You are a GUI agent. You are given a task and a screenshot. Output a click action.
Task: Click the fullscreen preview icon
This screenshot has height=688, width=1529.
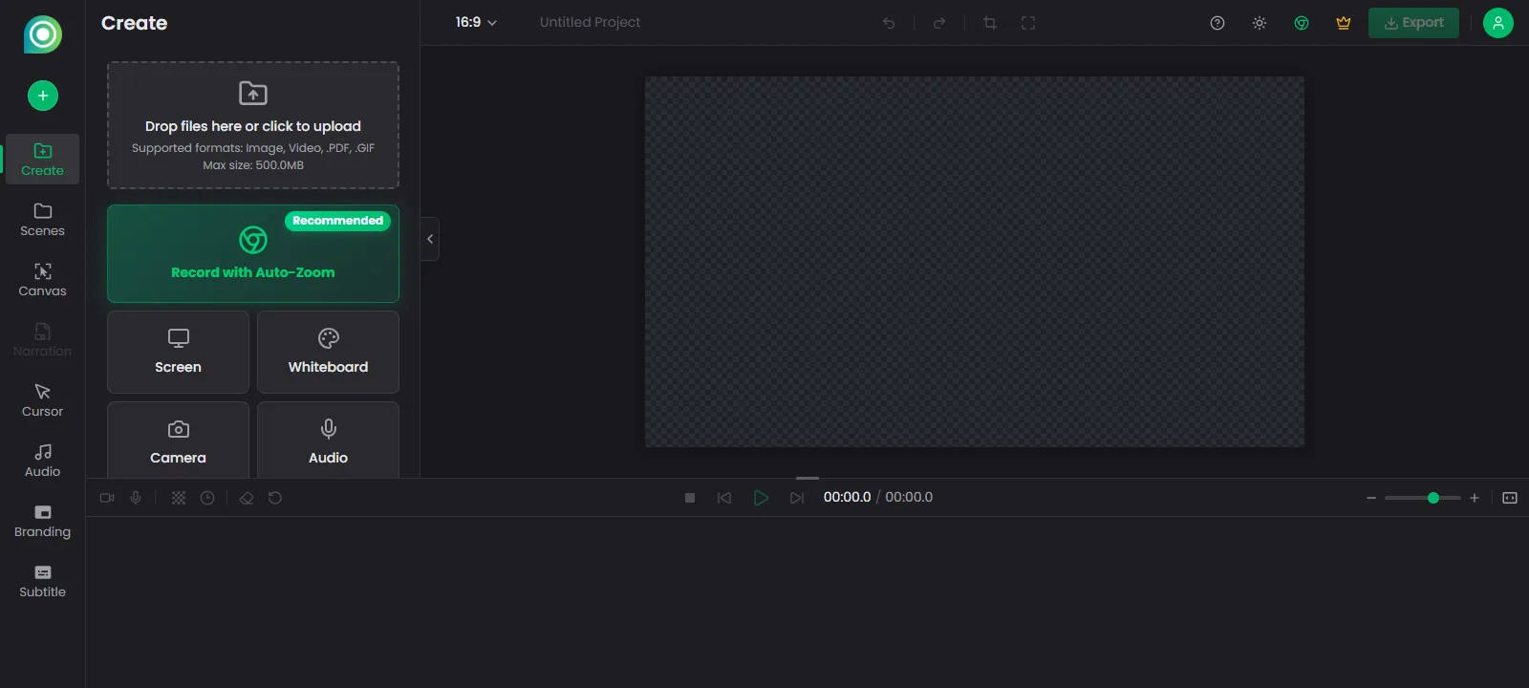pyautogui.click(x=1028, y=23)
